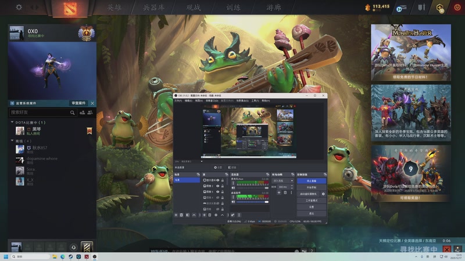Open virtual camera settings gear in OBS controls
The width and height of the screenshot is (465, 261).
[323, 194]
